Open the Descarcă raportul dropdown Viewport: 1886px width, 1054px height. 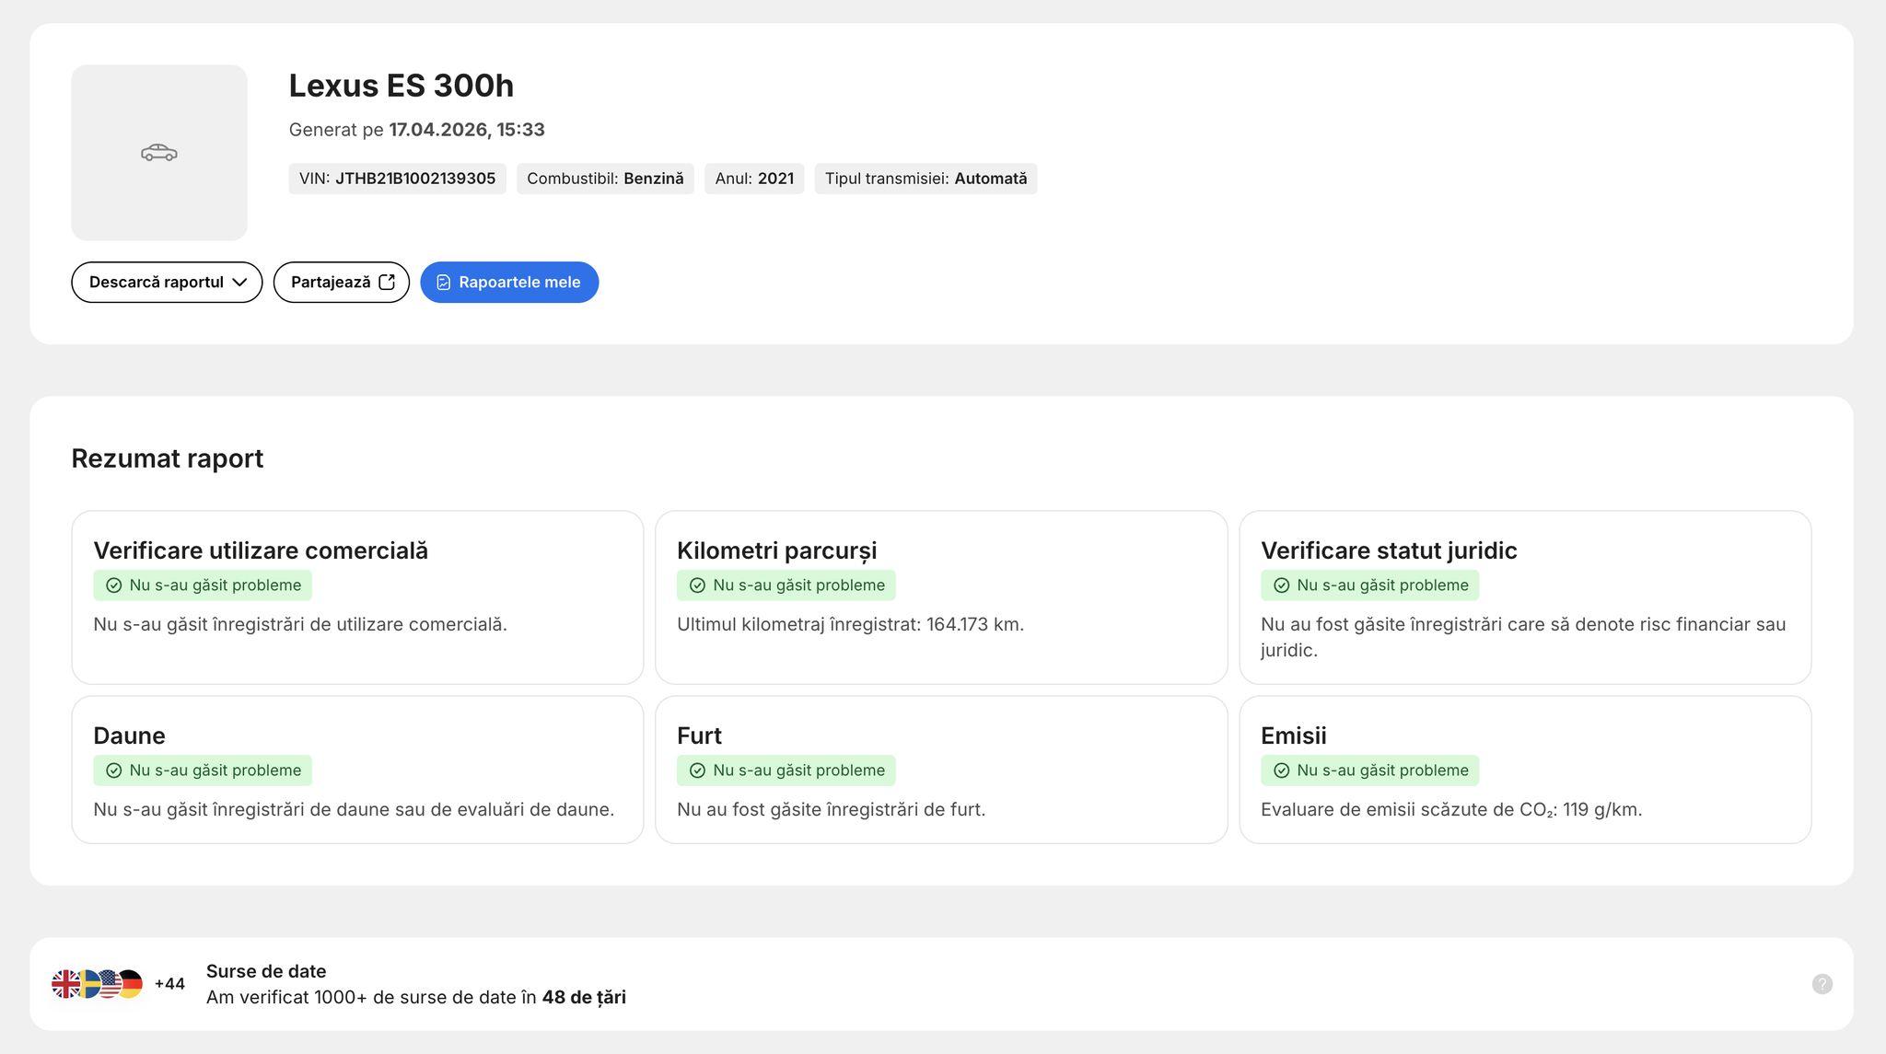tap(166, 283)
